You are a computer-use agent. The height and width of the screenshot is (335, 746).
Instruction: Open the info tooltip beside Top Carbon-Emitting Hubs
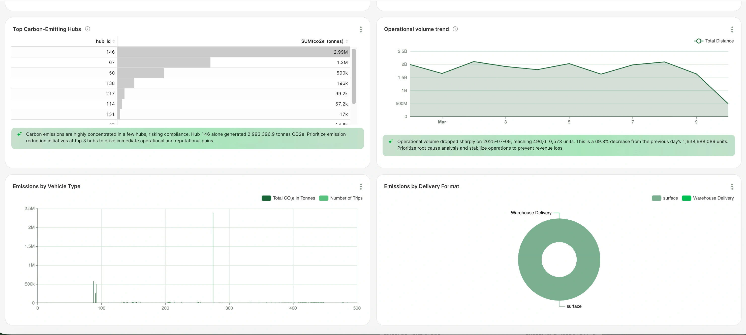[88, 29]
